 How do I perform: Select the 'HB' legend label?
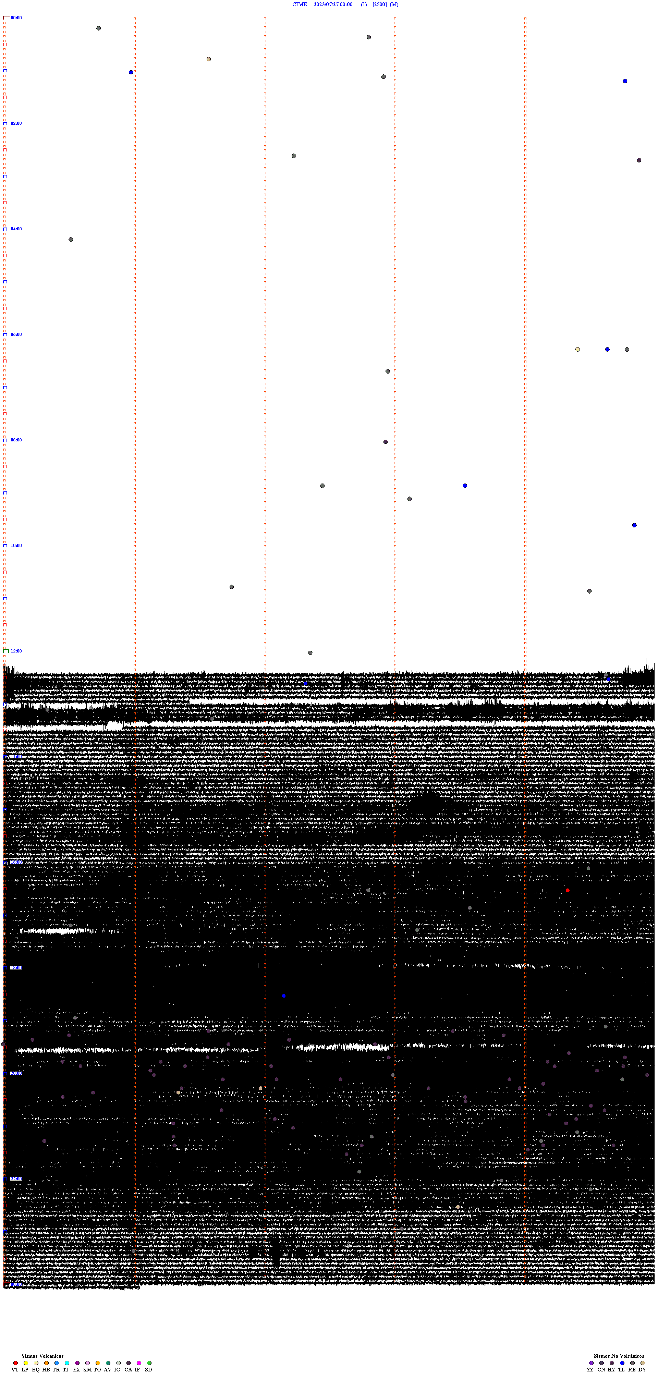pos(46,1370)
